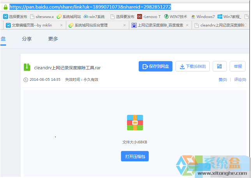Select the address bar URL

click(x=90, y=7)
